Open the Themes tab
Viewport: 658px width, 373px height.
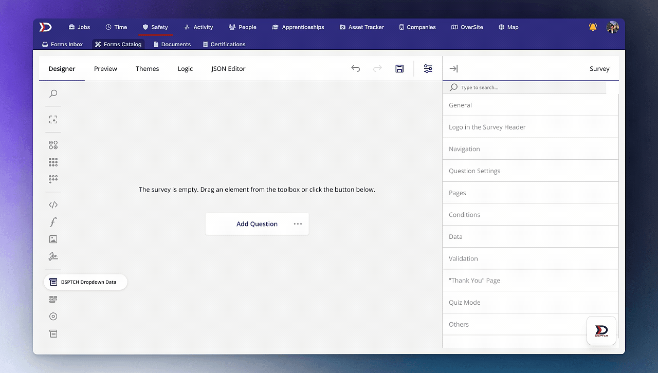[x=147, y=68]
